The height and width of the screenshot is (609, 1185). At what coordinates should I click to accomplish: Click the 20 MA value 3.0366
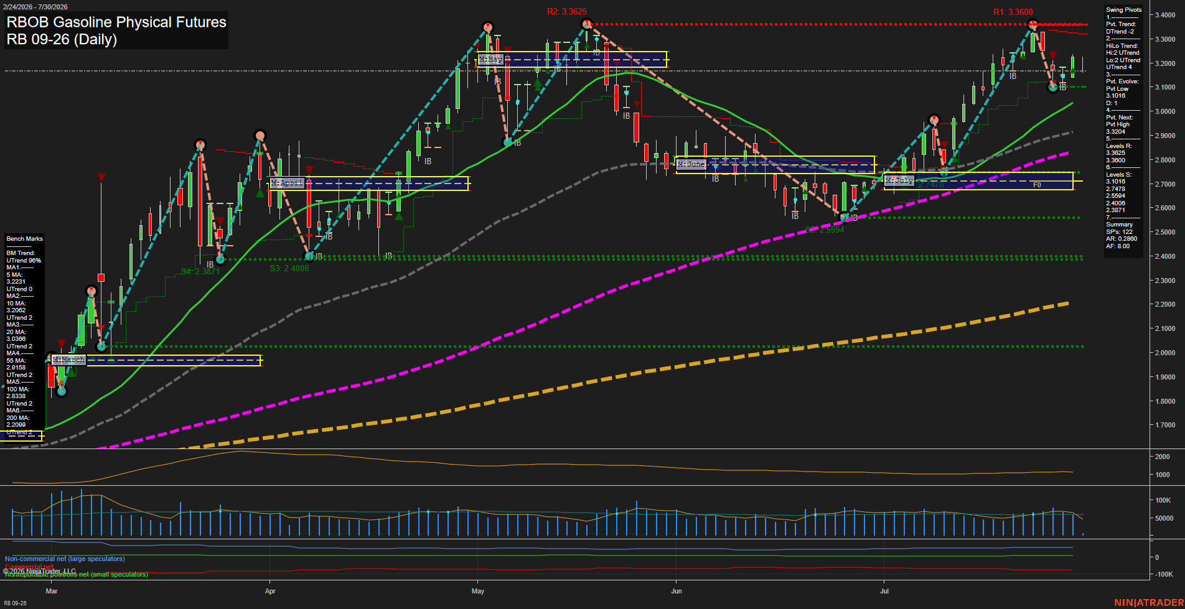[x=16, y=339]
